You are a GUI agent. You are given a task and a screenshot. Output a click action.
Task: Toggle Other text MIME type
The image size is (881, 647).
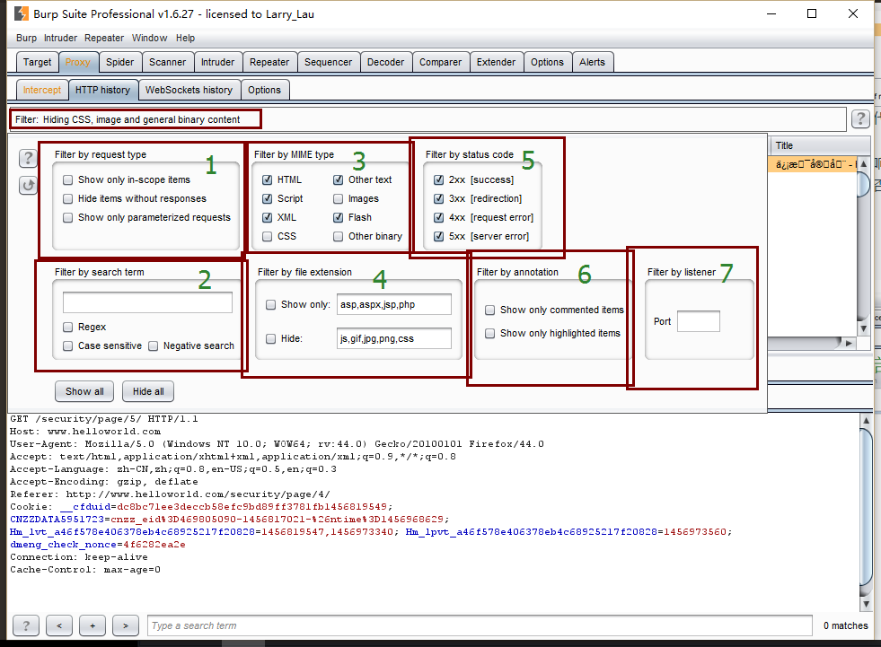pos(339,179)
